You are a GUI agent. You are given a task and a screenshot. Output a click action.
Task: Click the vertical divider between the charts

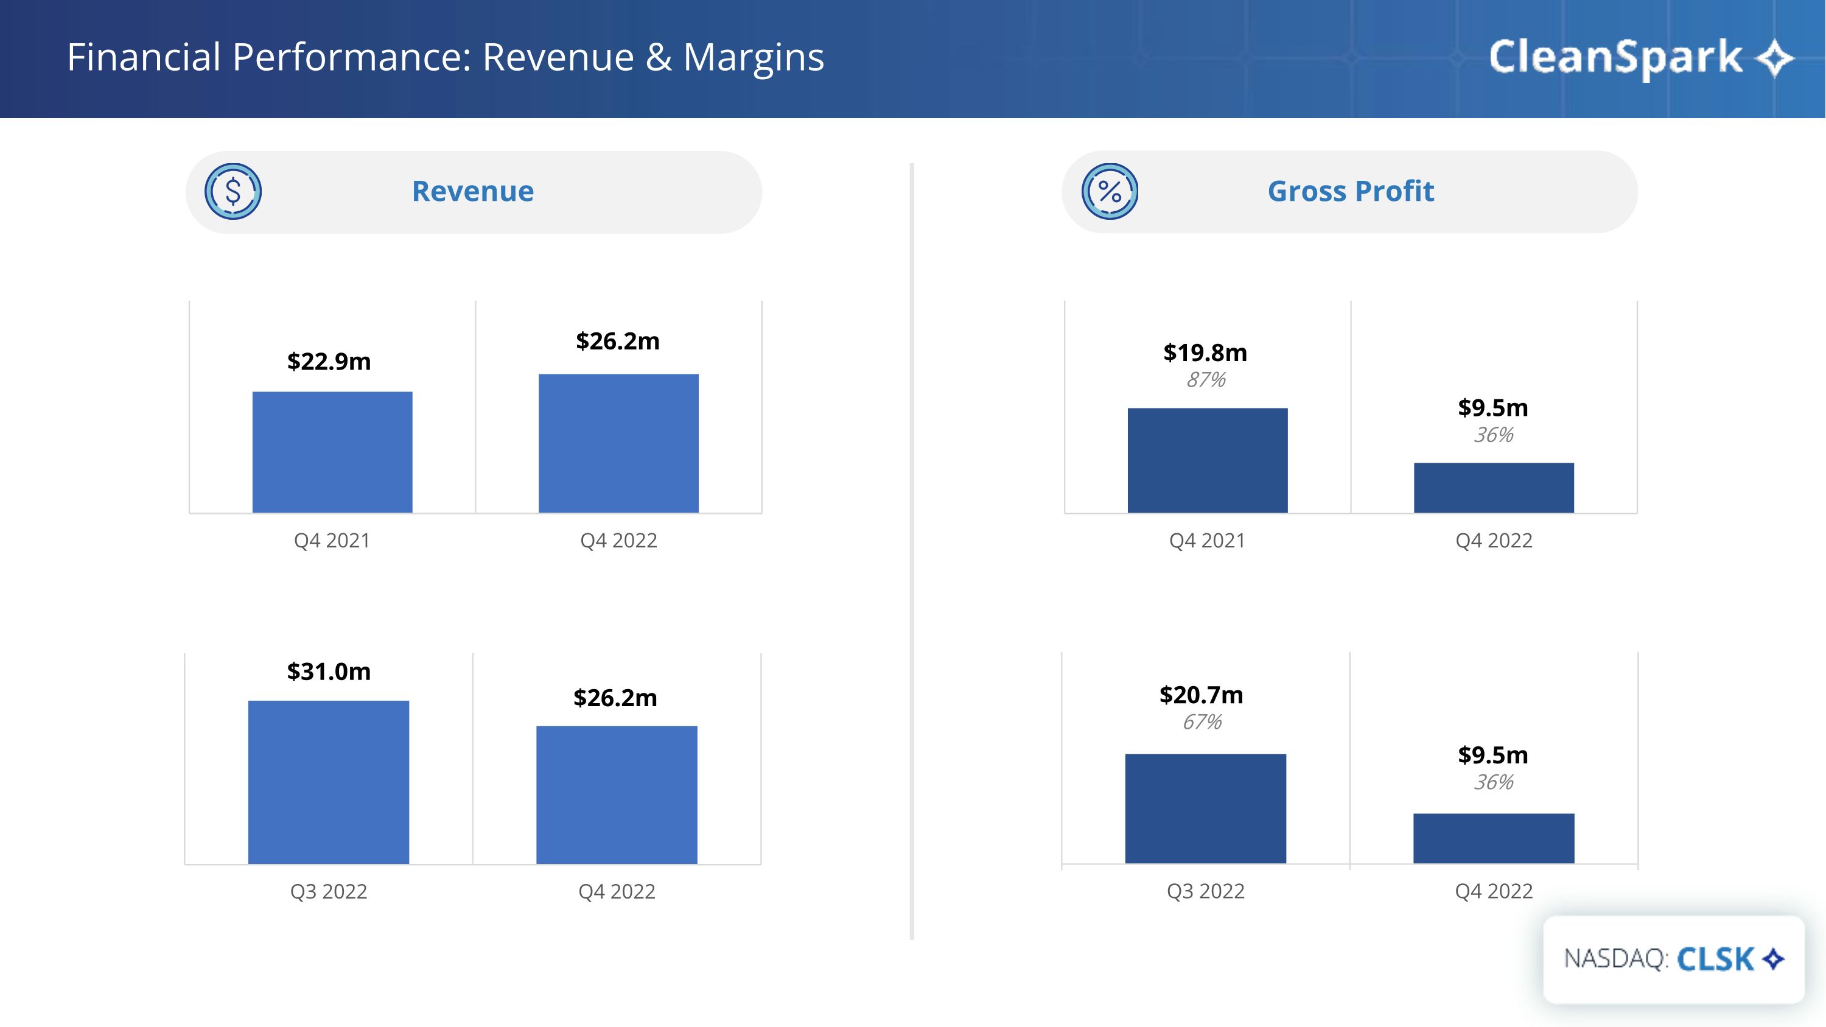tap(912, 551)
